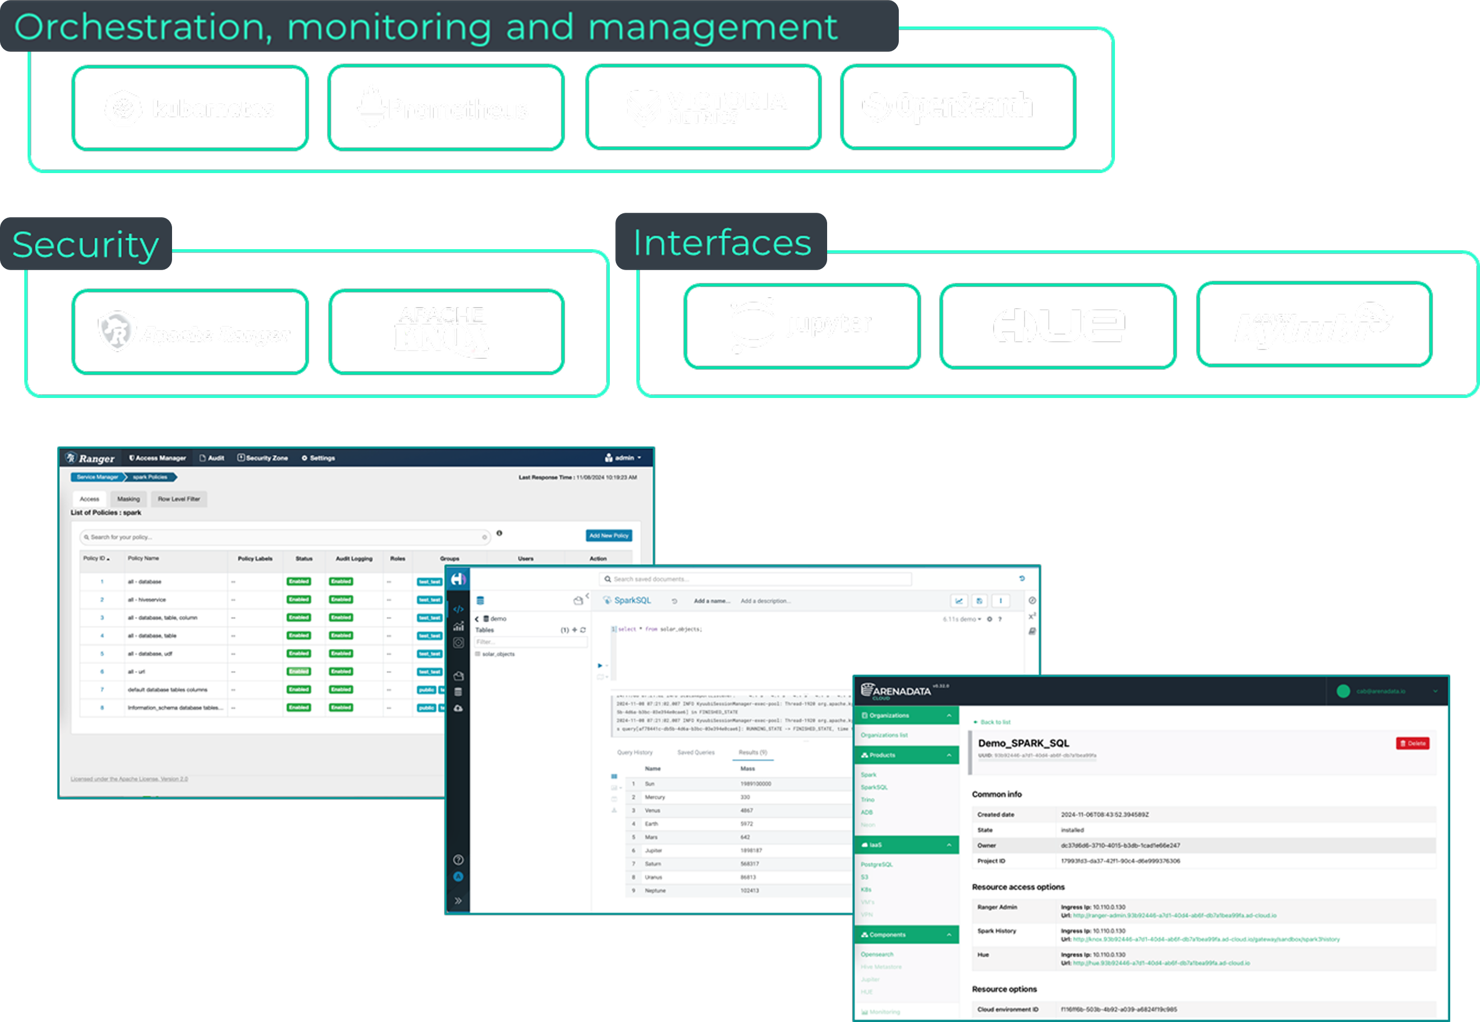Click the query history undo icon beside SparkSQL
This screenshot has height=1022, width=1480.
point(674,601)
